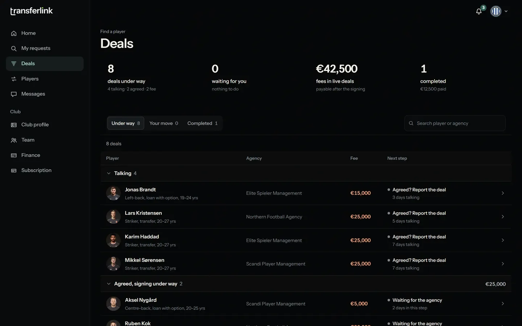Screen dimensions: 522x326
Task: Click the My requests magnifier icon
Action: (14, 49)
